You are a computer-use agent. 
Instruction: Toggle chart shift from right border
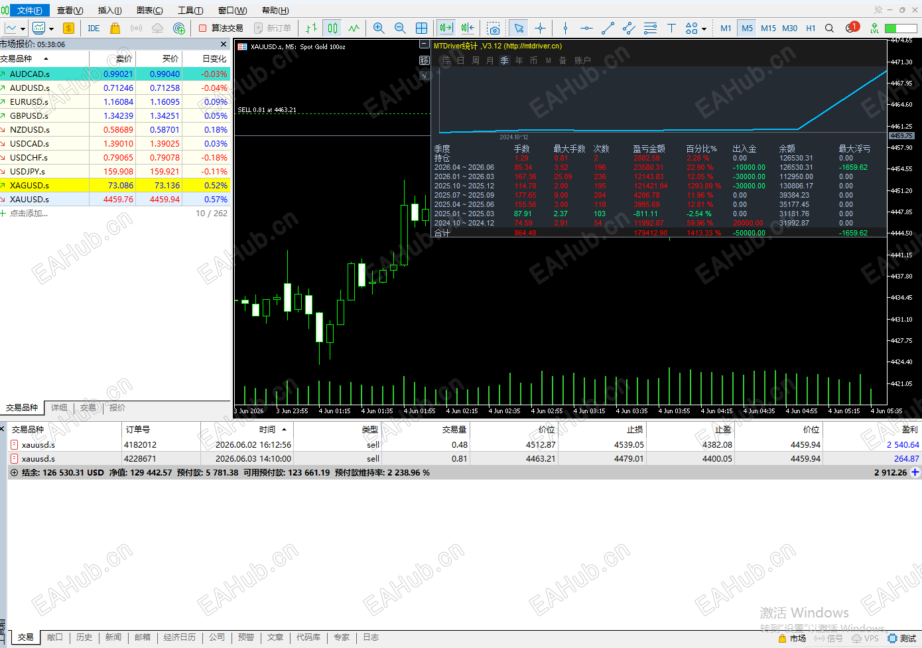click(468, 28)
